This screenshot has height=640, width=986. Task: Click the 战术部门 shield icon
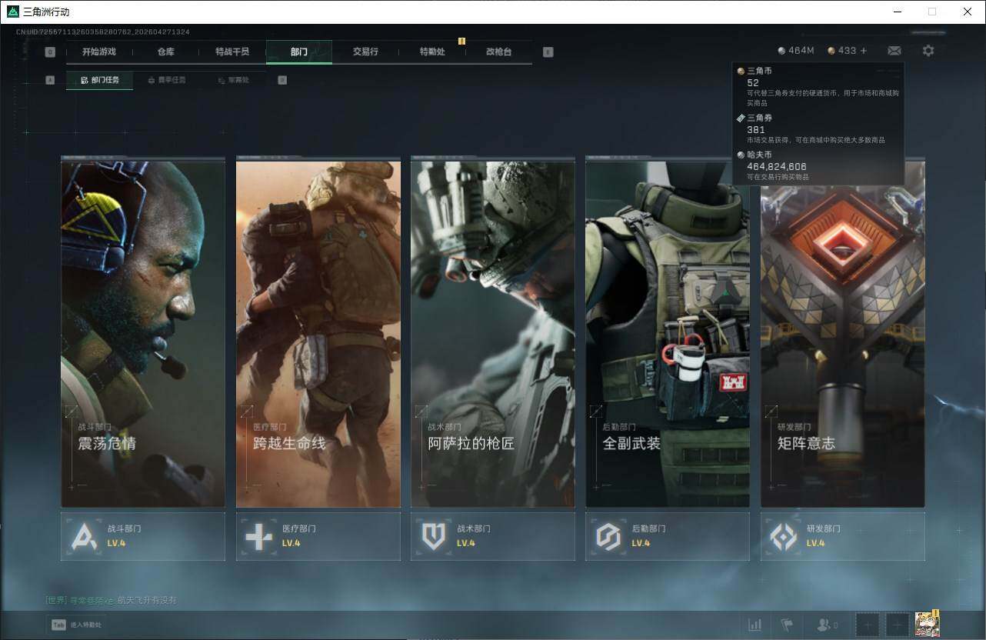click(x=434, y=536)
